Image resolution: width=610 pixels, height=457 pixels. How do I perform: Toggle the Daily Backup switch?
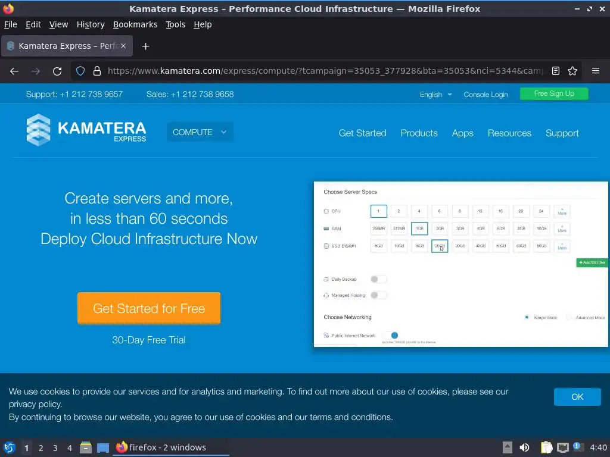pyautogui.click(x=378, y=279)
